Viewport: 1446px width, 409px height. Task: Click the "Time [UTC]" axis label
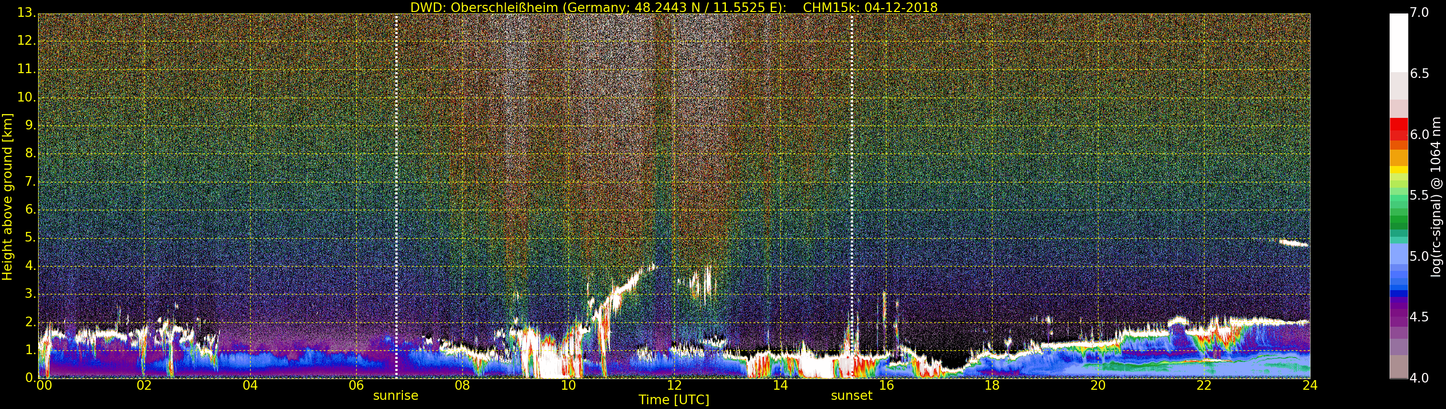point(674,400)
